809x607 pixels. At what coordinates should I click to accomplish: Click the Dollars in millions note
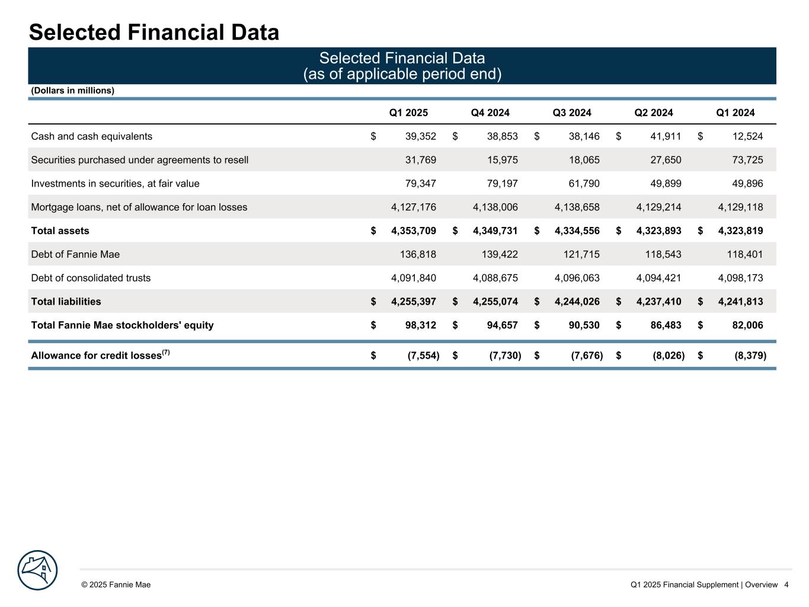72,91
